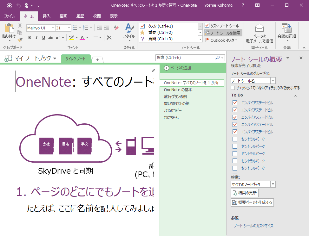309x236 pixels.
Task: Open the 表示 ribbon tab
Action: pyautogui.click(x=114, y=16)
